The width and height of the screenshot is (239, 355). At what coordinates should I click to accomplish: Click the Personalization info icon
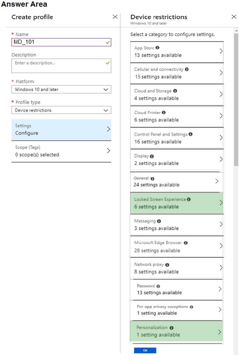point(171,328)
